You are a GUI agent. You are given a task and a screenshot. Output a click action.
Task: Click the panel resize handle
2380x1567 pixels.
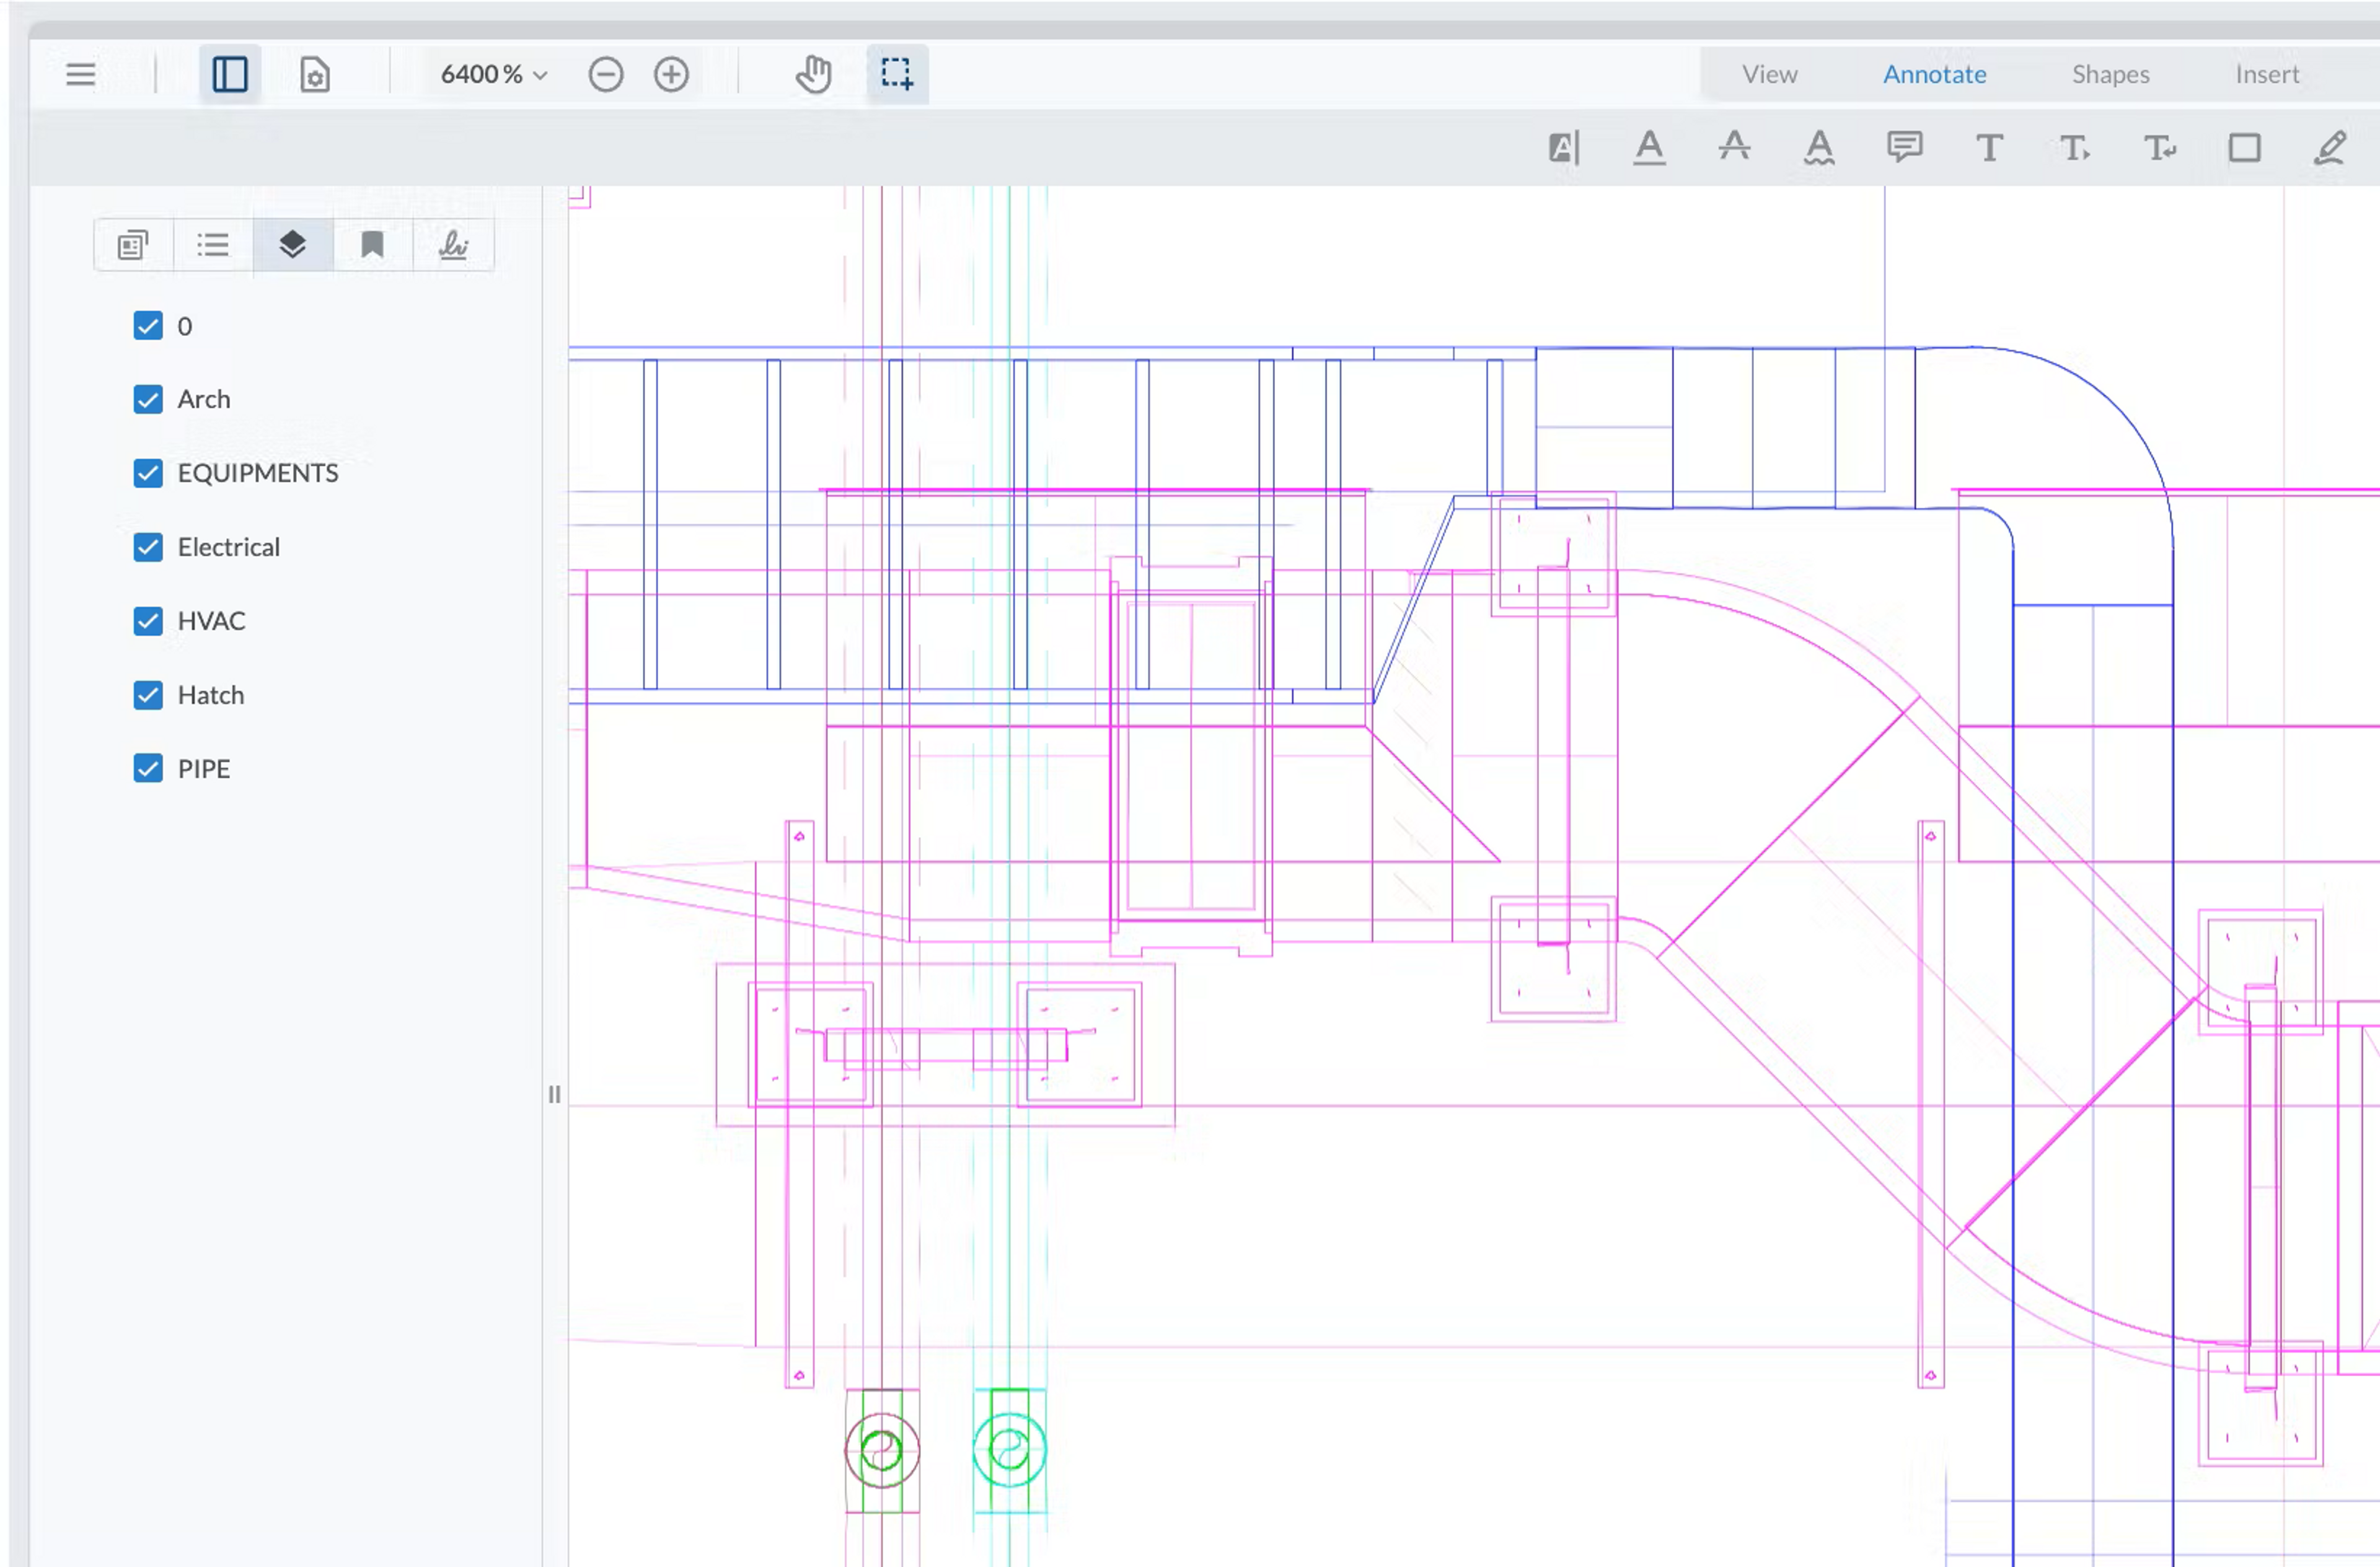pyautogui.click(x=554, y=1094)
